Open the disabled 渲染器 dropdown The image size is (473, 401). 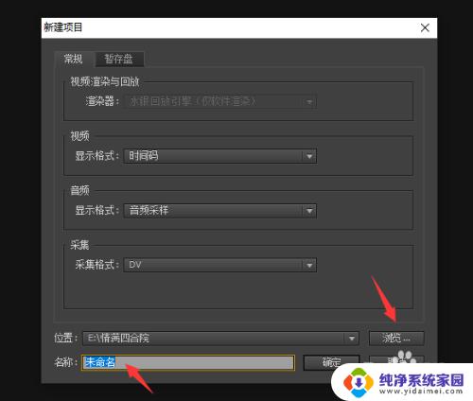(220, 101)
